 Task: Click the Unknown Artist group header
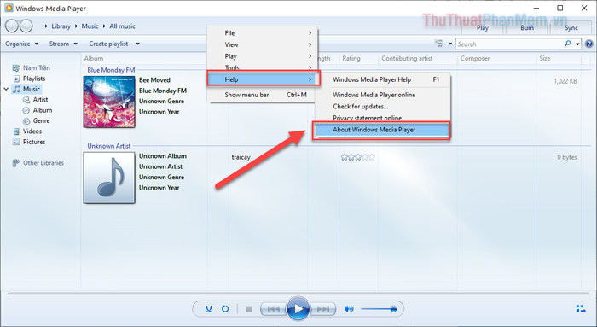click(109, 146)
